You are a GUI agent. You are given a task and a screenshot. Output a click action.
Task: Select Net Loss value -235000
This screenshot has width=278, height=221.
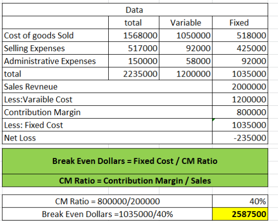tap(240, 138)
